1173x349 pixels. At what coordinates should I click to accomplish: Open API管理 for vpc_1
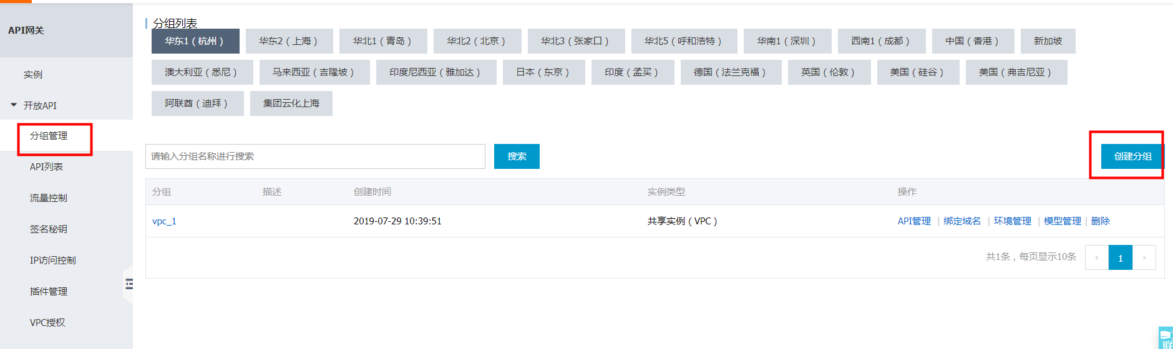pyautogui.click(x=914, y=221)
